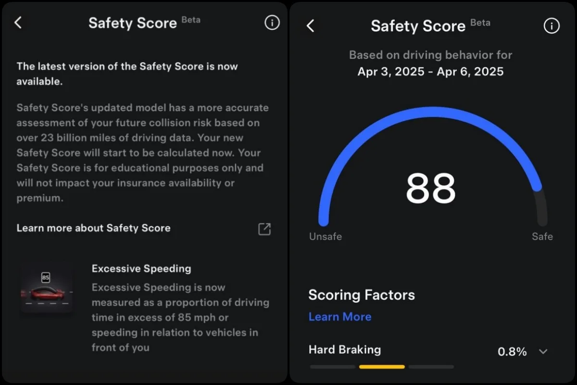Tap the Hard Braking progress bar
Image resolution: width=577 pixels, height=385 pixels.
click(x=382, y=366)
